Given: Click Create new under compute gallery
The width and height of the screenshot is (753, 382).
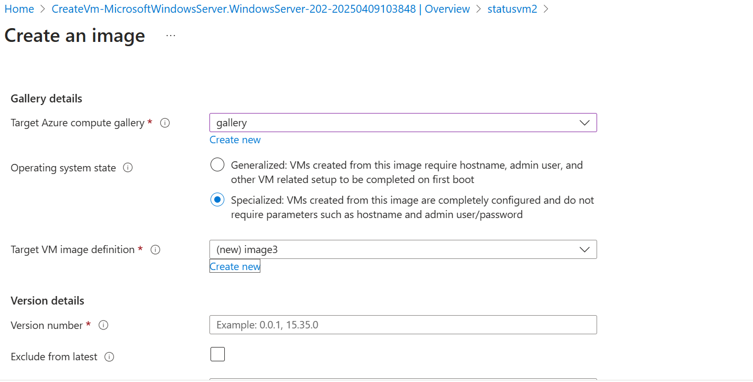Looking at the screenshot, I should [235, 140].
